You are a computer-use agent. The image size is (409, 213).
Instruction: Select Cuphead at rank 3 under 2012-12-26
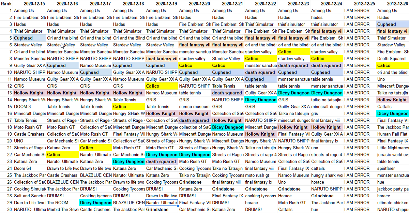click(393, 24)
